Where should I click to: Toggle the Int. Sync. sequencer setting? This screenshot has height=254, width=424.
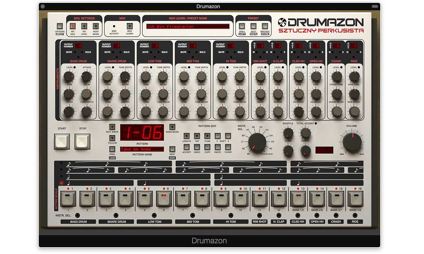tap(84, 26)
